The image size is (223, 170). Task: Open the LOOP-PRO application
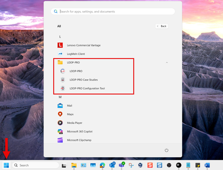76,71
